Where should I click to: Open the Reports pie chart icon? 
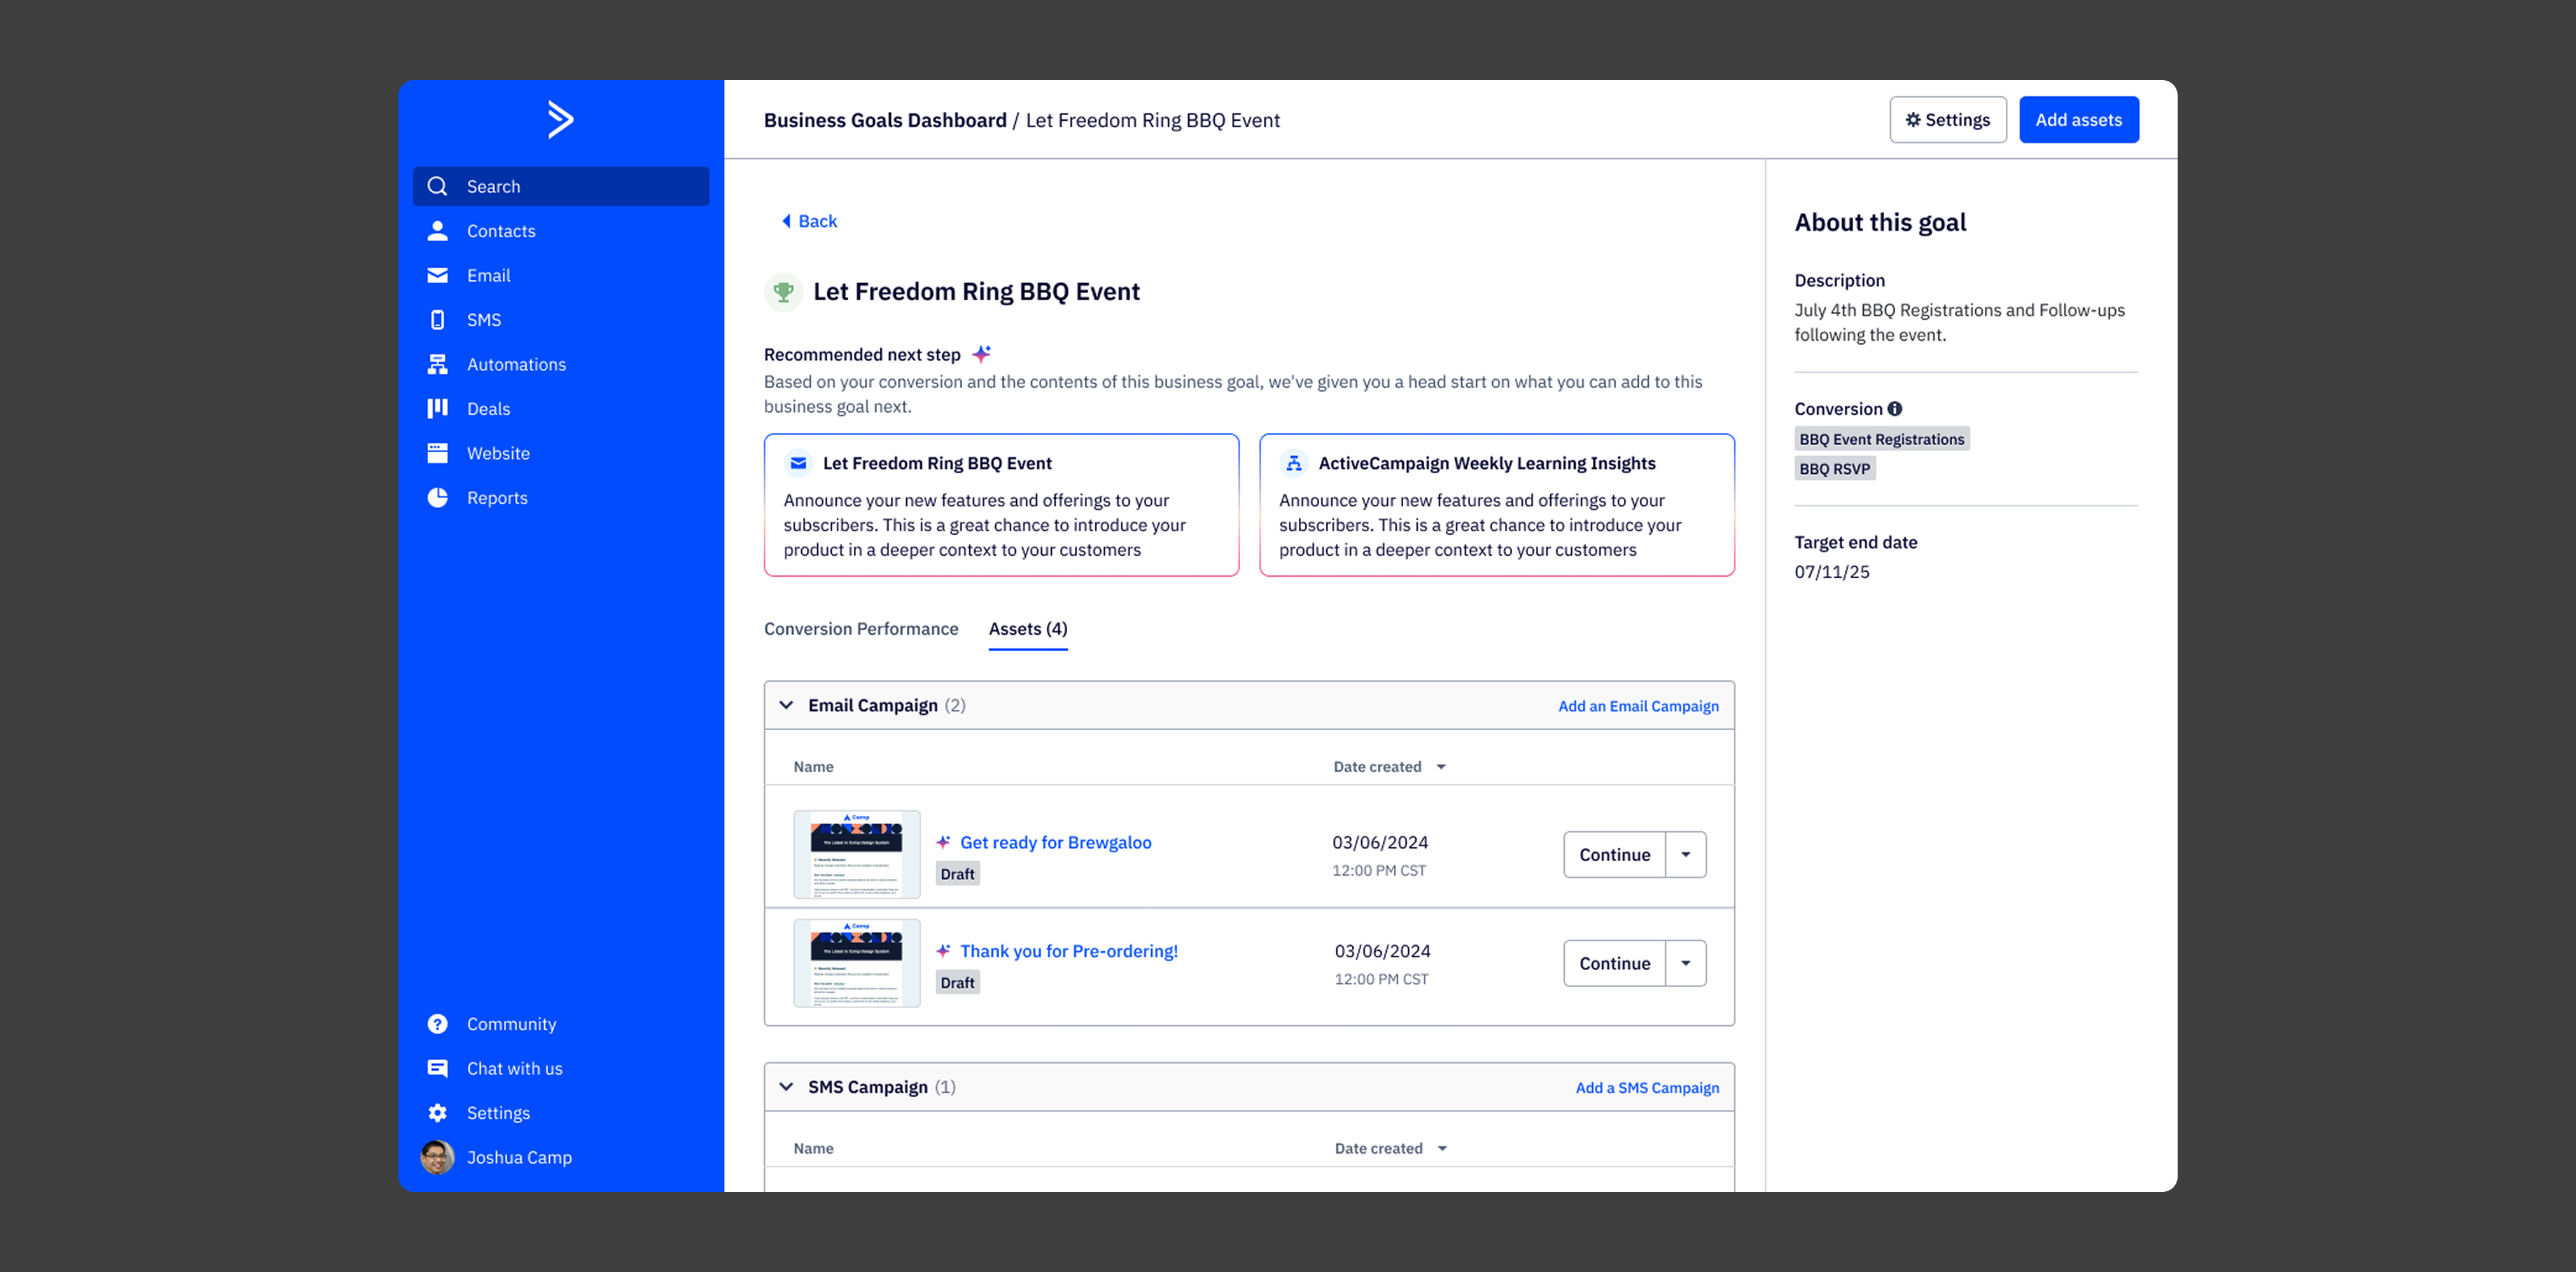(x=437, y=497)
